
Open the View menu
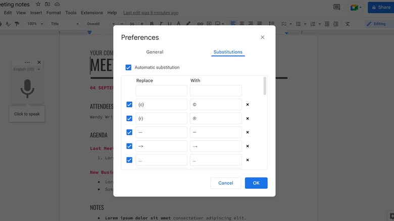click(x=21, y=13)
